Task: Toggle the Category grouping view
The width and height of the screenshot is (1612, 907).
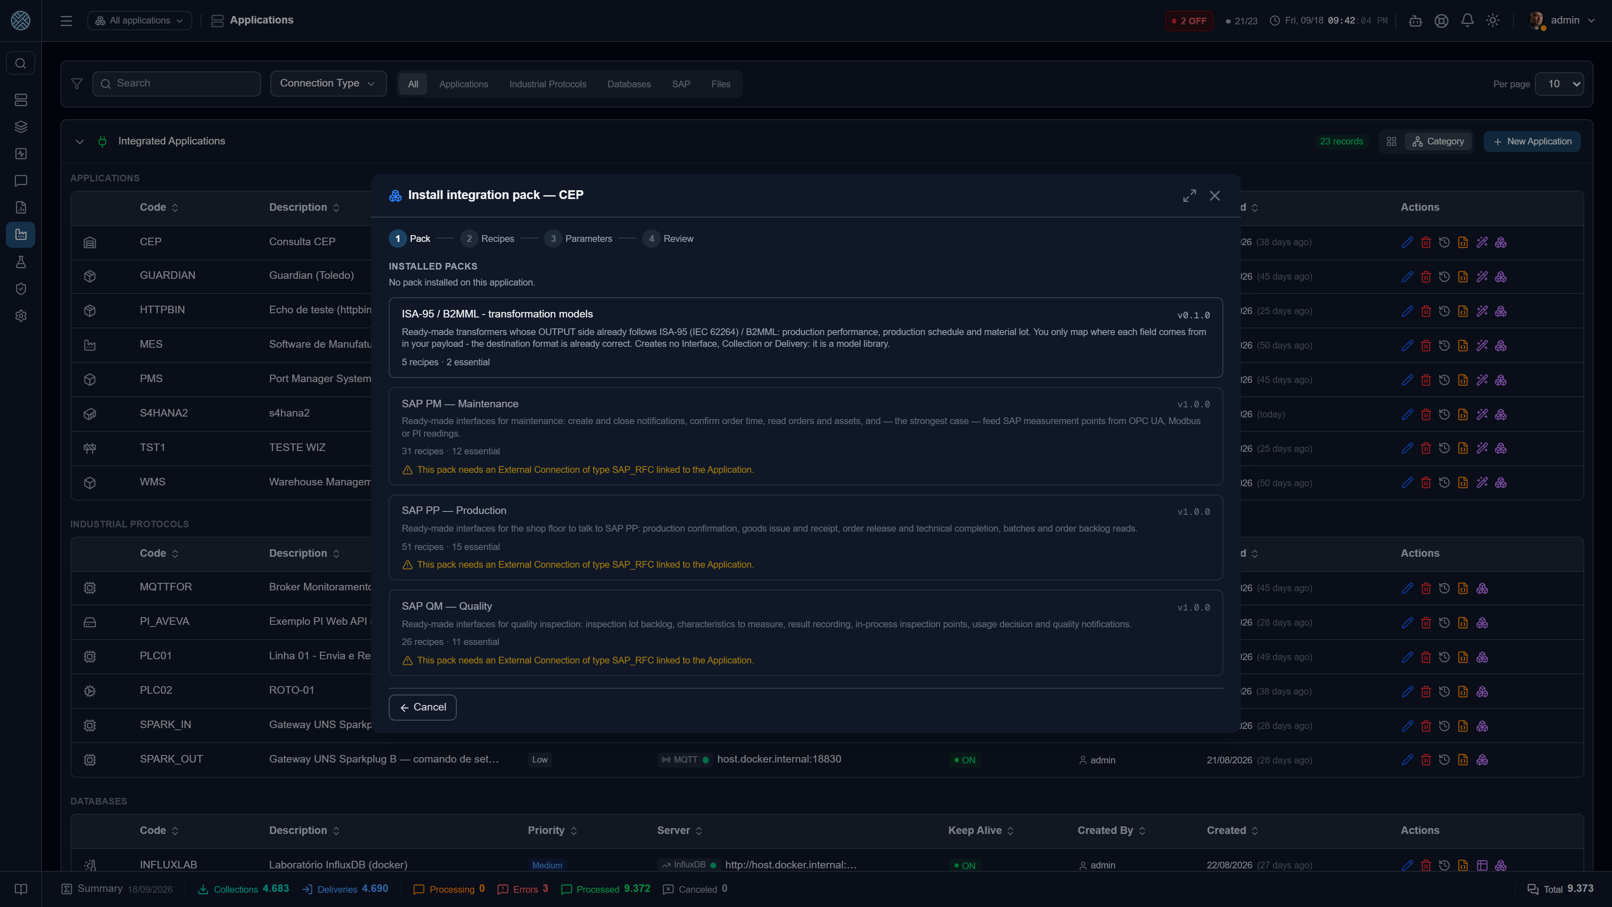Action: pyautogui.click(x=1438, y=142)
